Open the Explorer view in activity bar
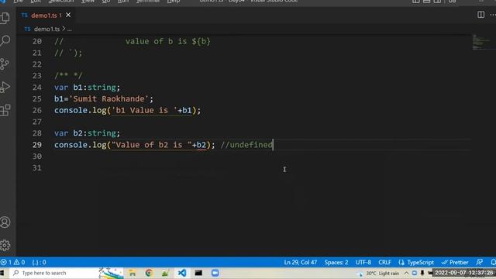The height and width of the screenshot is (279, 496). pos(5,18)
